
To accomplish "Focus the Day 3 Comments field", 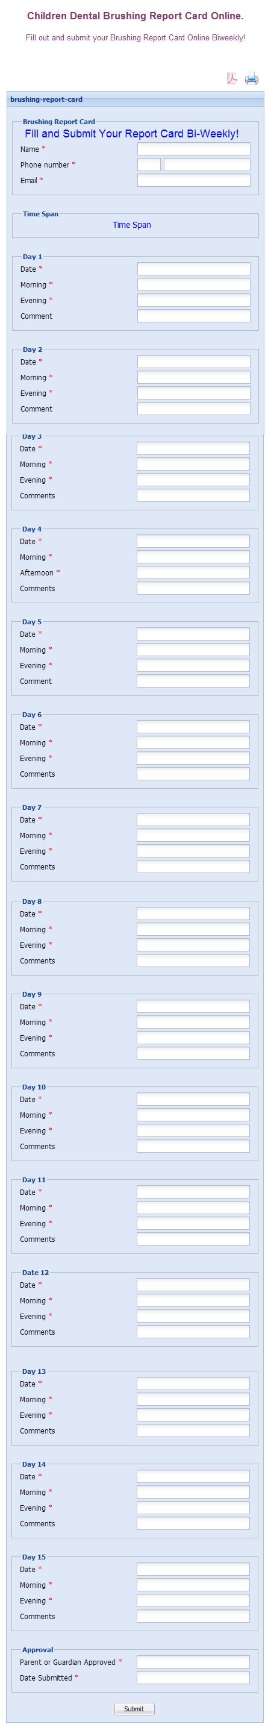I will [193, 495].
